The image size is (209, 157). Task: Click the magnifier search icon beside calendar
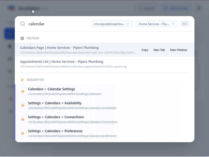pos(23,24)
